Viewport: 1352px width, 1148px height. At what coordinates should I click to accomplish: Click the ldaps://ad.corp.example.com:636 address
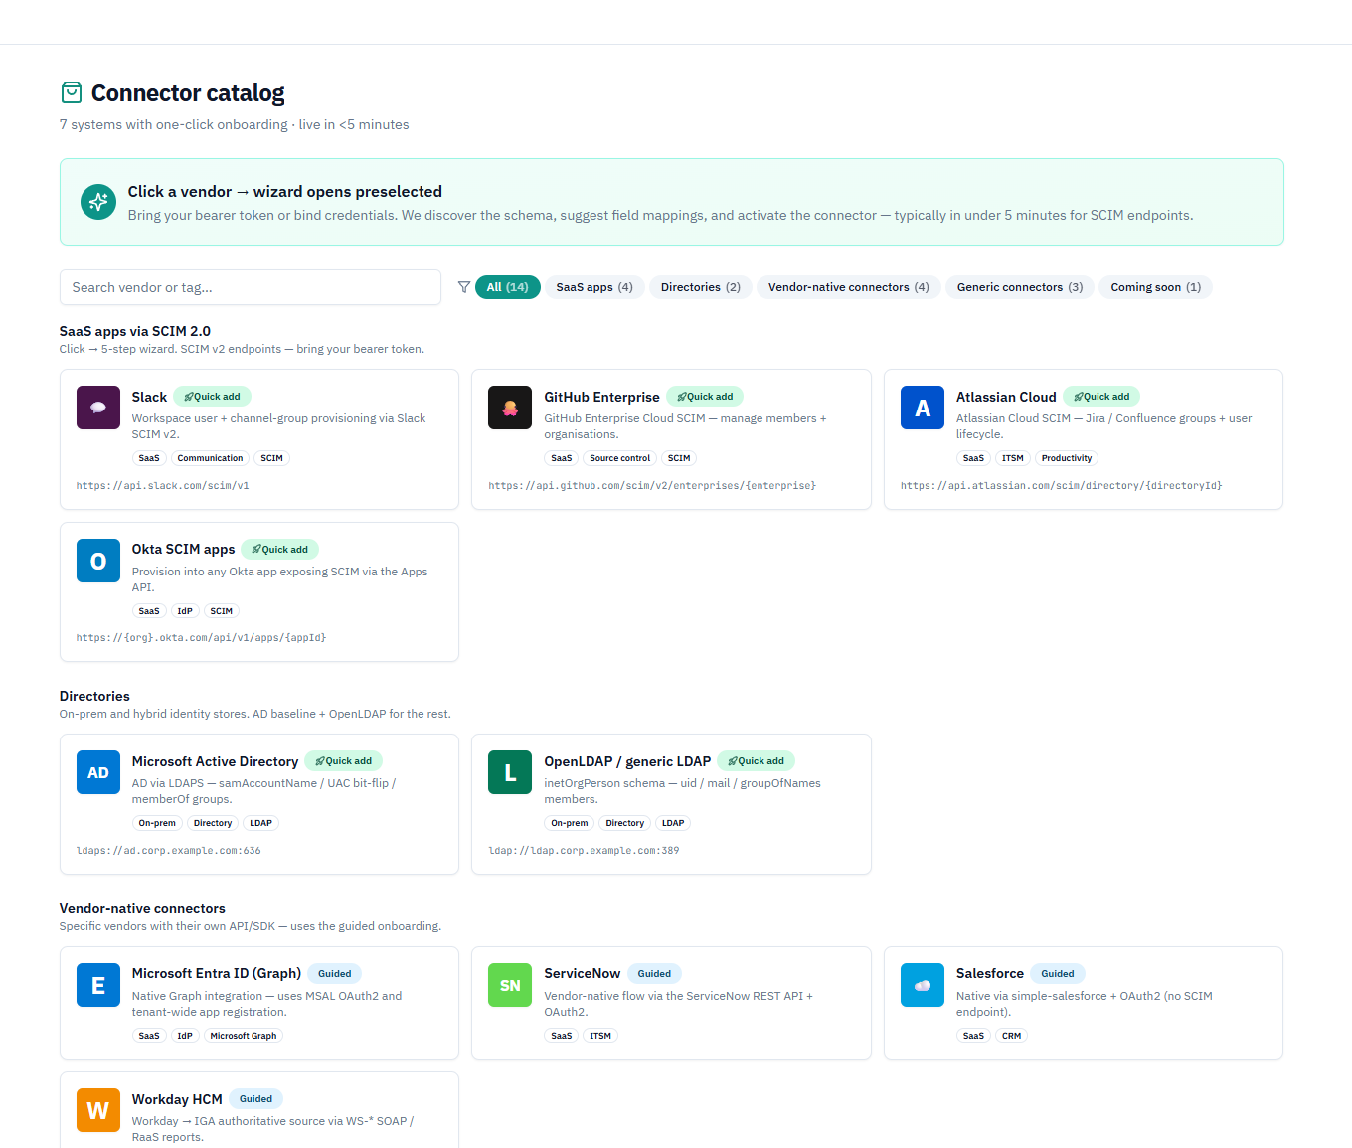[x=169, y=851]
